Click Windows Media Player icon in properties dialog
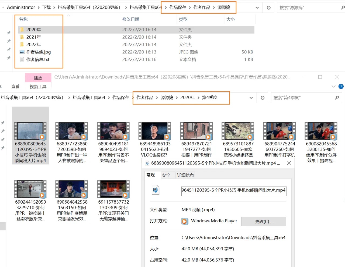The width and height of the screenshot is (345, 267). (x=185, y=221)
